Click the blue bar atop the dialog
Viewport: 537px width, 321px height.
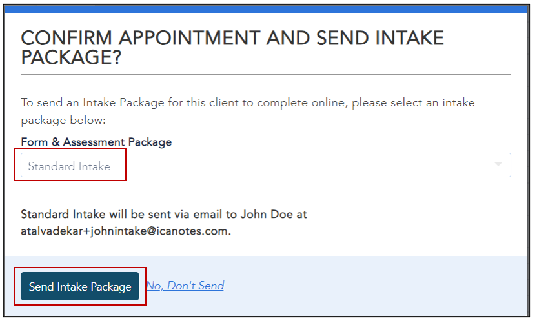(x=268, y=8)
